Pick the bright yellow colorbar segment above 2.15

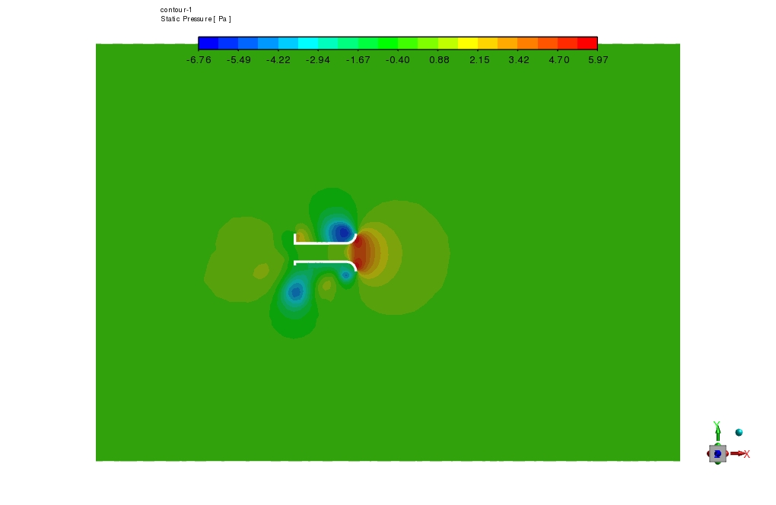[468, 43]
